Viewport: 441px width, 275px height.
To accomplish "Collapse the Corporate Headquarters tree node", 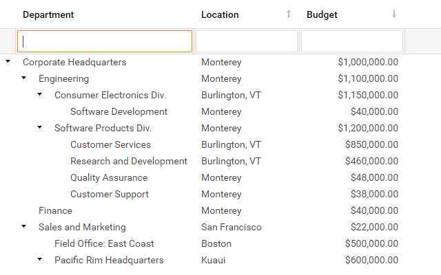I will (x=8, y=62).
